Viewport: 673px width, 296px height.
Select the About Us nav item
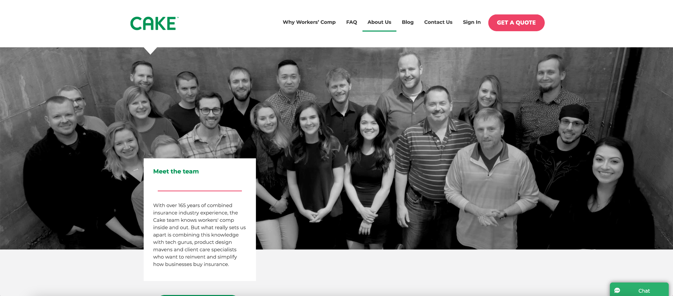[x=379, y=22]
